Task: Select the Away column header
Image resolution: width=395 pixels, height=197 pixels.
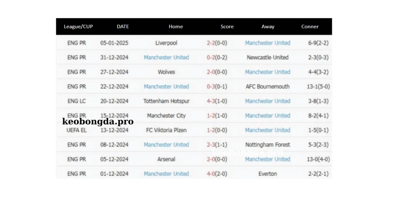Action: (x=268, y=27)
